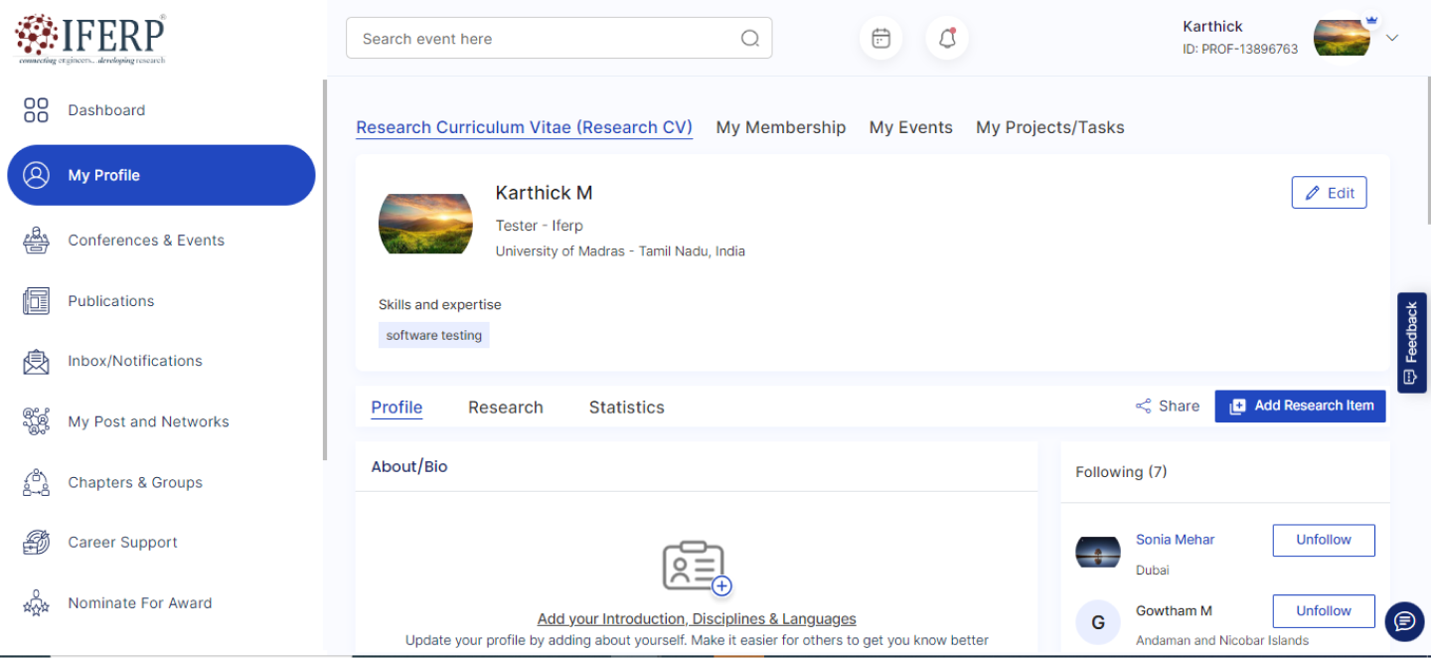
Task: Unfollow Gowtham M
Action: (1323, 611)
